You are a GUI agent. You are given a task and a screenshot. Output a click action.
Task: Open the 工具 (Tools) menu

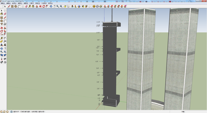tap(31, 3)
